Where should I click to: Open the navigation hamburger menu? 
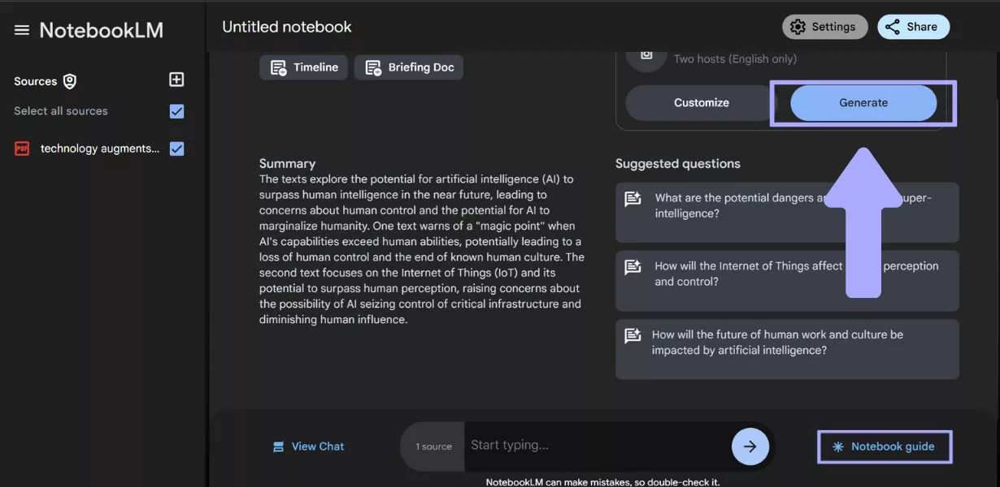(x=20, y=29)
